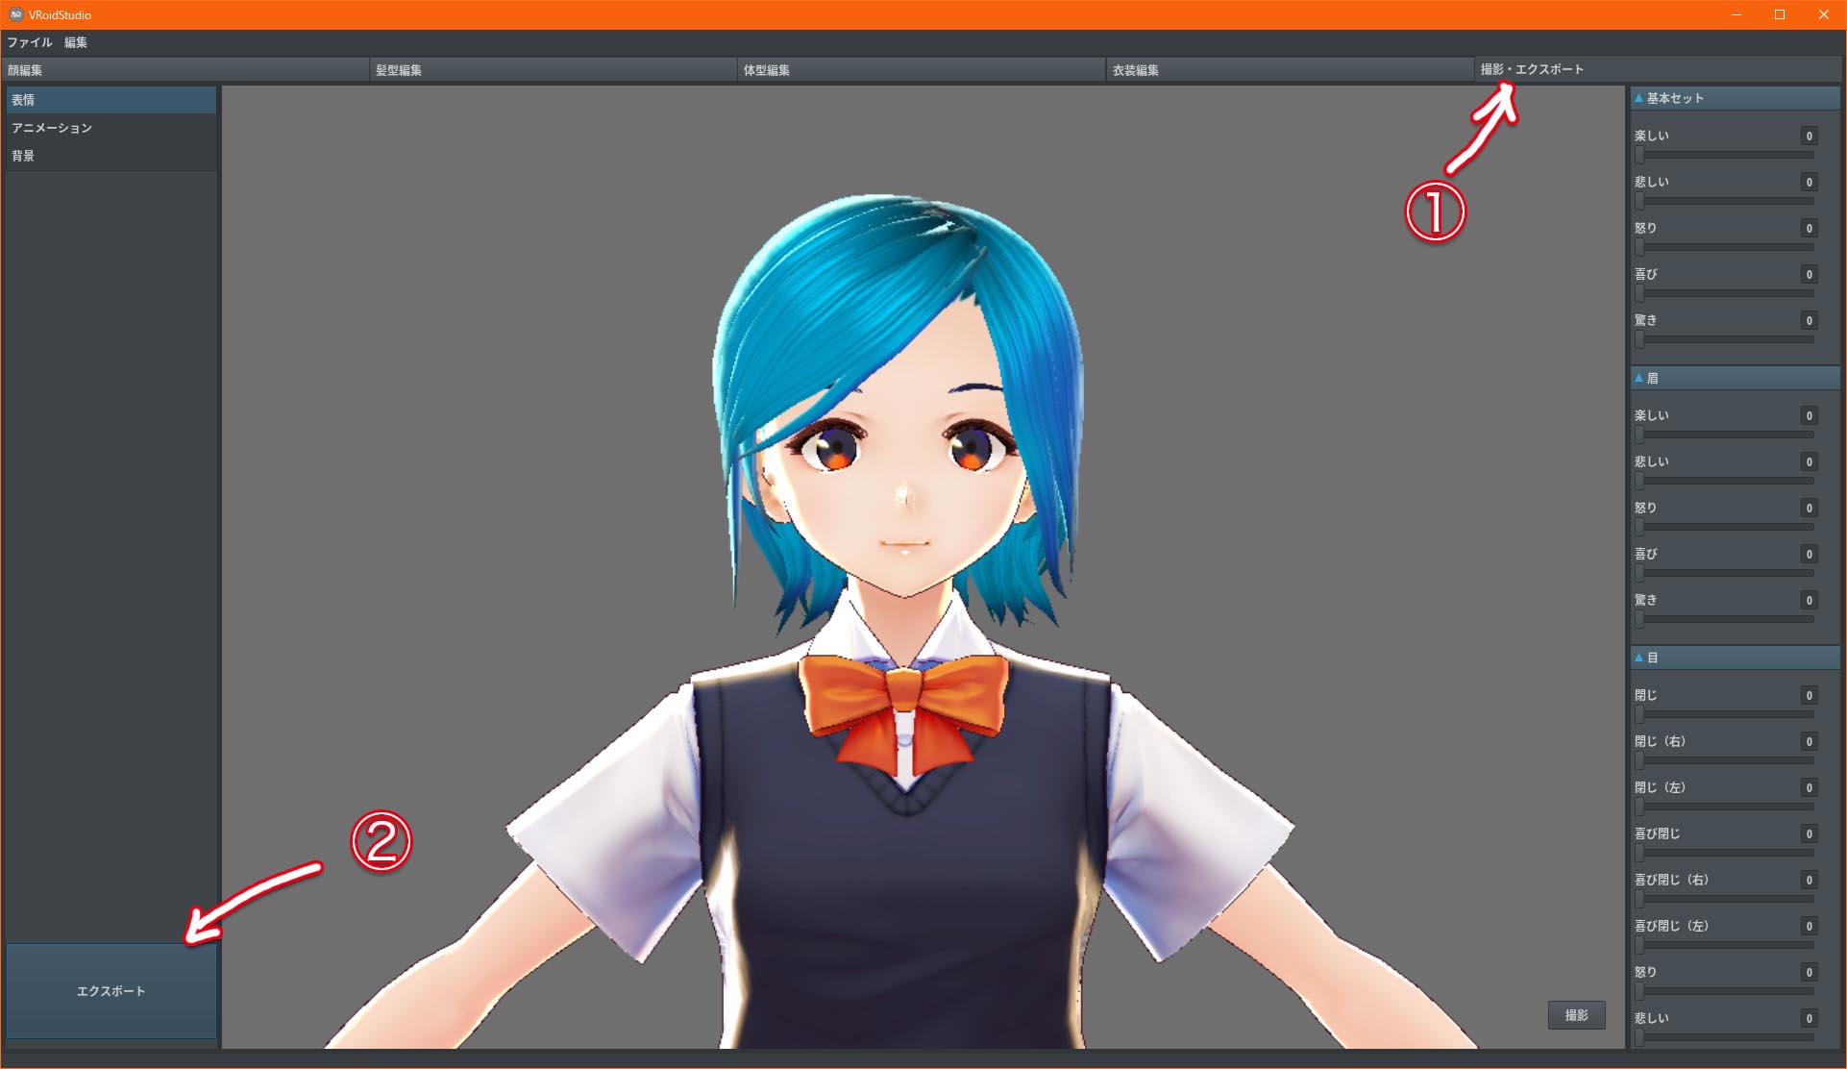Open the 髪型編集 tab

click(x=402, y=68)
